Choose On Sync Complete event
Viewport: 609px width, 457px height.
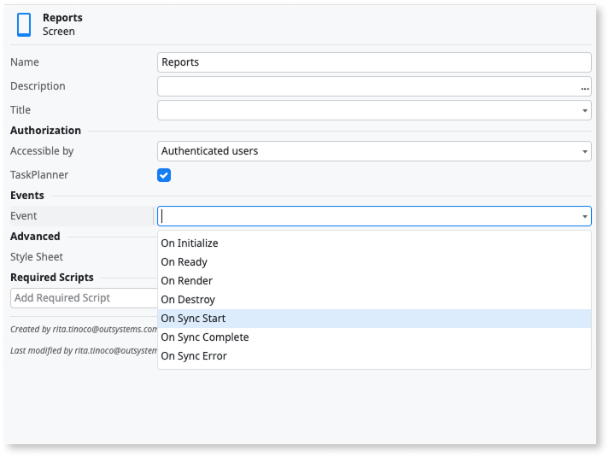point(374,337)
